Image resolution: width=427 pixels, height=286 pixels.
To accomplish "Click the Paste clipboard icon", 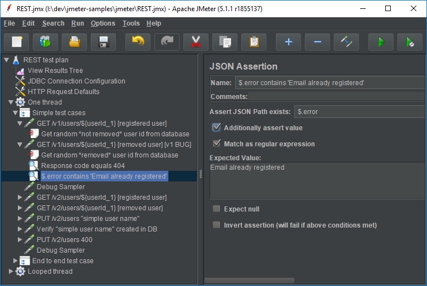I will click(x=254, y=42).
